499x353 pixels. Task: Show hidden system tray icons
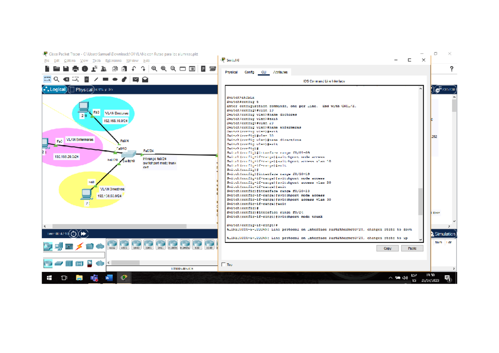[390, 278]
